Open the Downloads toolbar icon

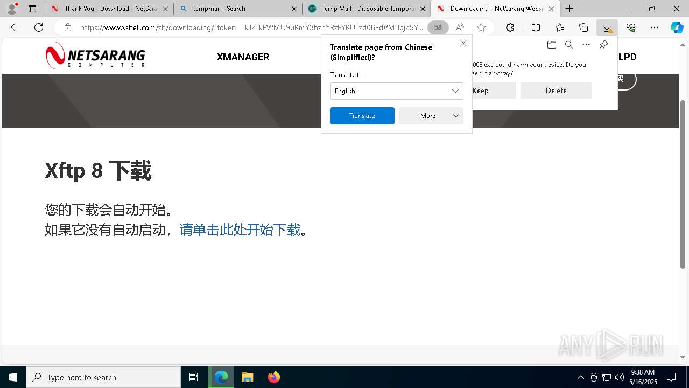pyautogui.click(x=607, y=27)
